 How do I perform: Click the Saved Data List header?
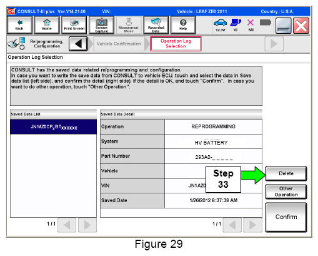[54, 114]
